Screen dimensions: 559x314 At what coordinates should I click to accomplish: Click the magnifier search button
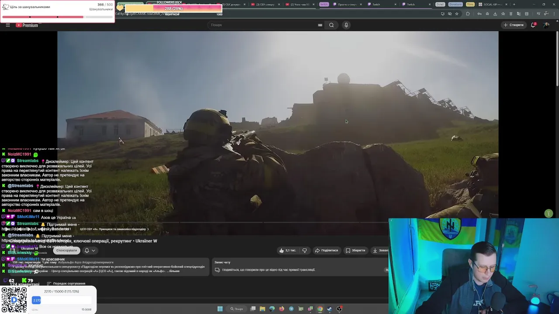click(331, 25)
